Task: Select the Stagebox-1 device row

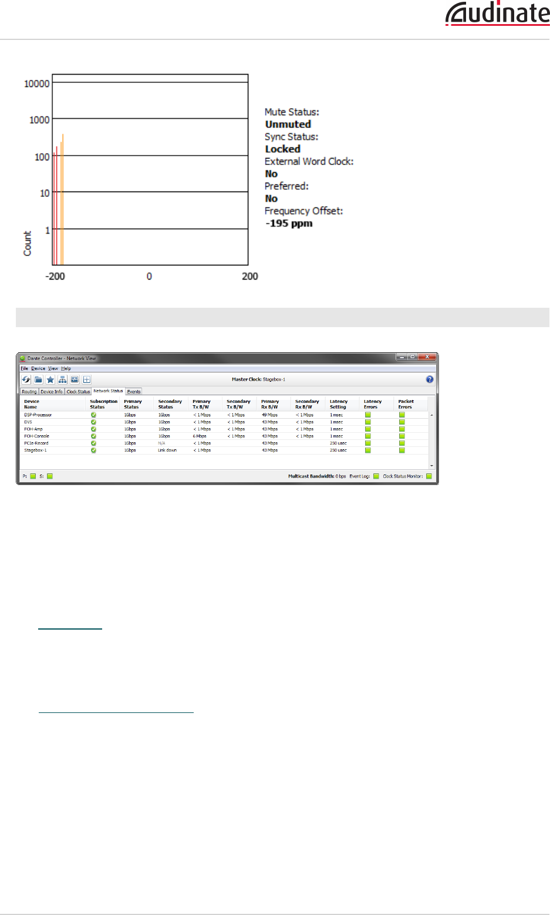Action: coord(224,450)
